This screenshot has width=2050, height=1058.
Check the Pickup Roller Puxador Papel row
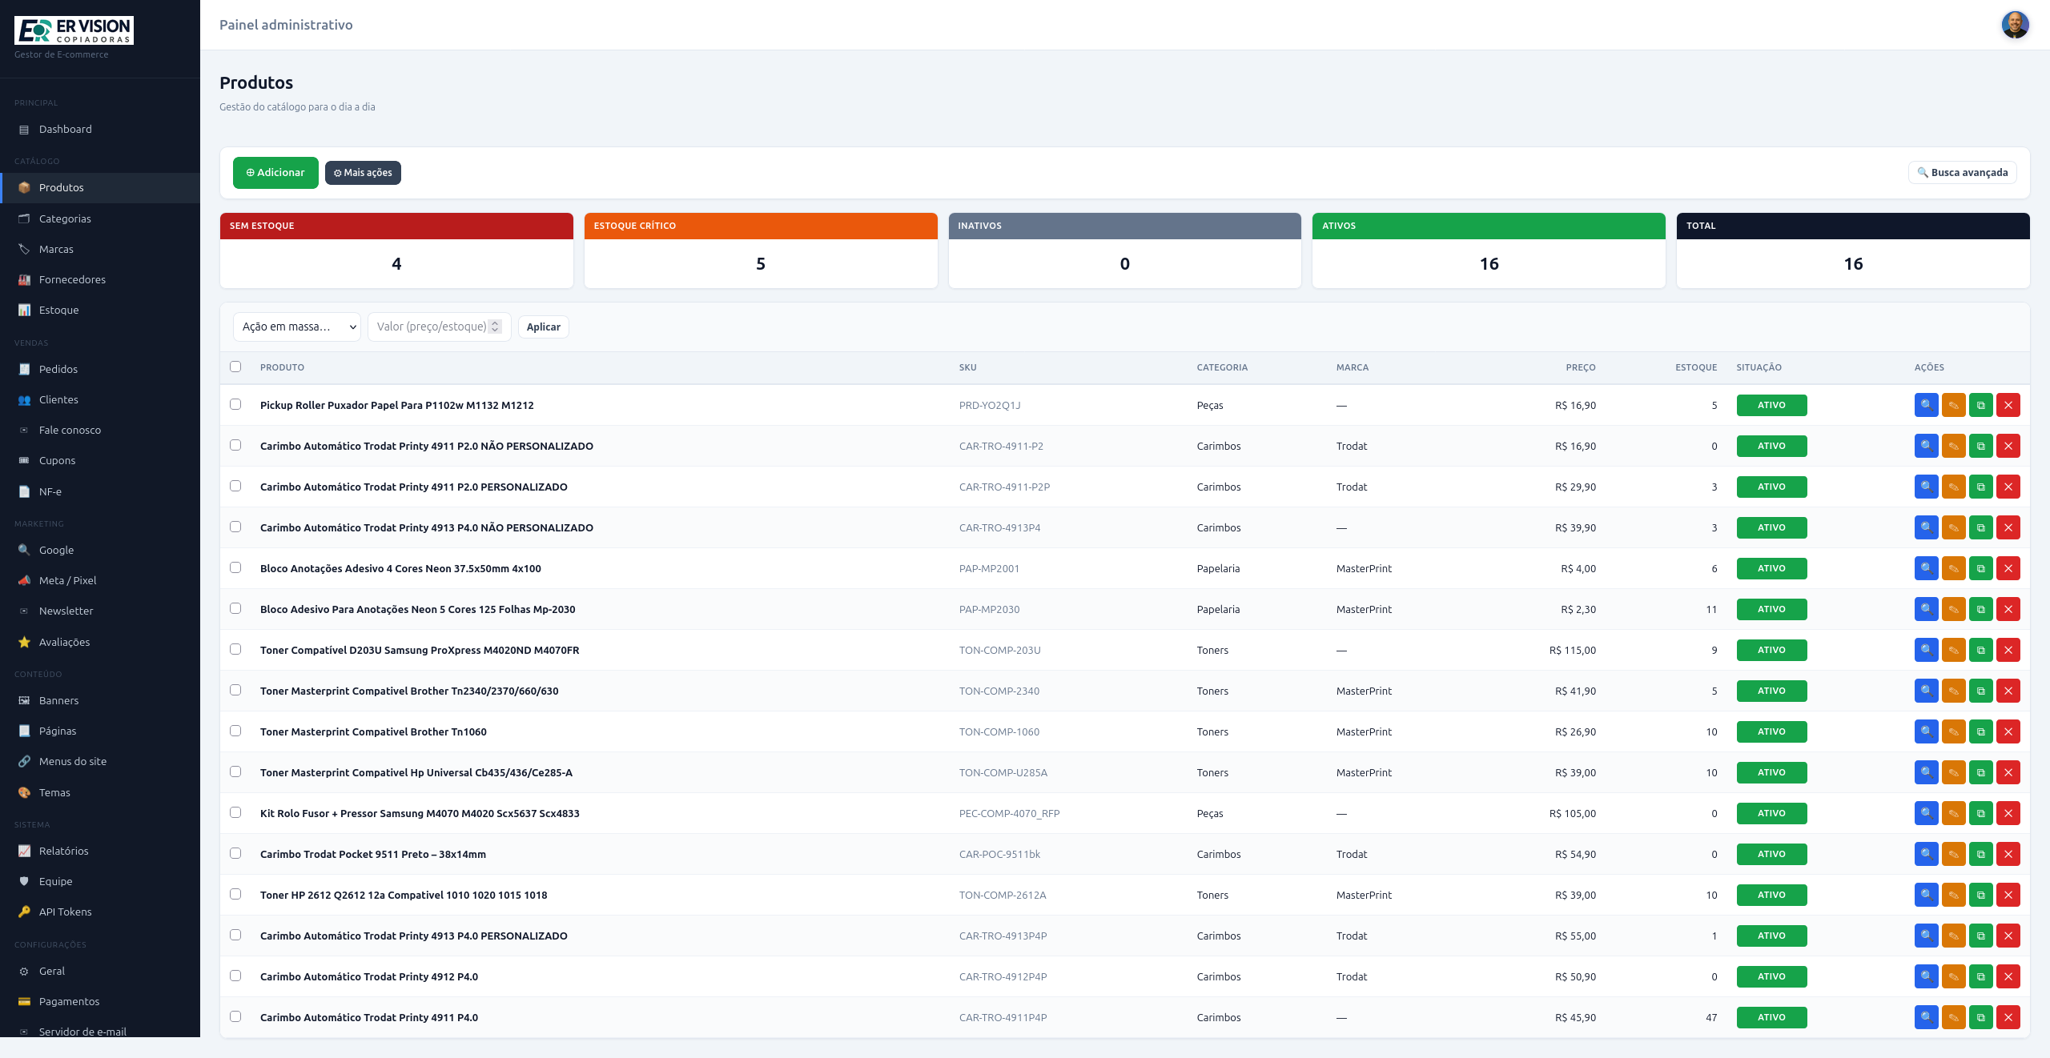tap(235, 404)
